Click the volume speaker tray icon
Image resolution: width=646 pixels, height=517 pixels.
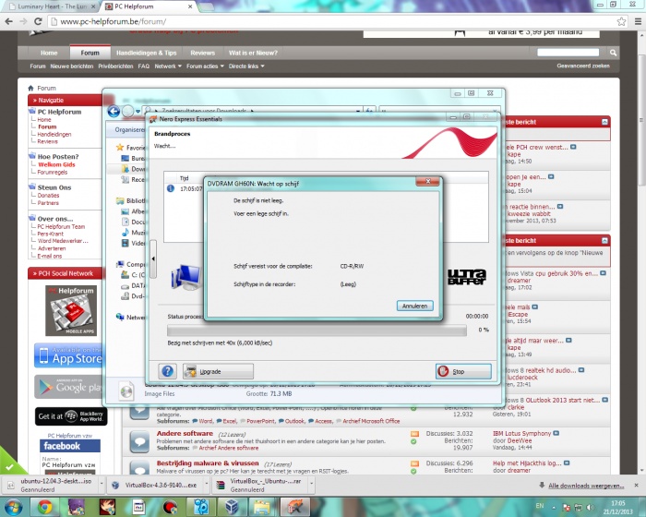tap(590, 507)
